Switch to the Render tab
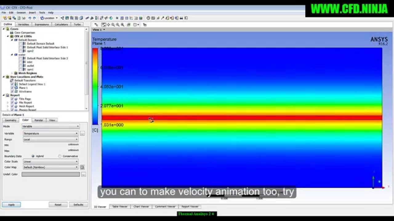Screen dimensions: 394x221 (39, 120)
